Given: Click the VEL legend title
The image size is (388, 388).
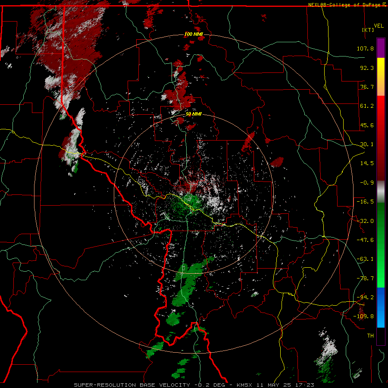Looking at the screenshot, I should point(379,26).
